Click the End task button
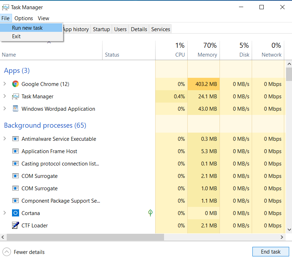 click(x=270, y=252)
